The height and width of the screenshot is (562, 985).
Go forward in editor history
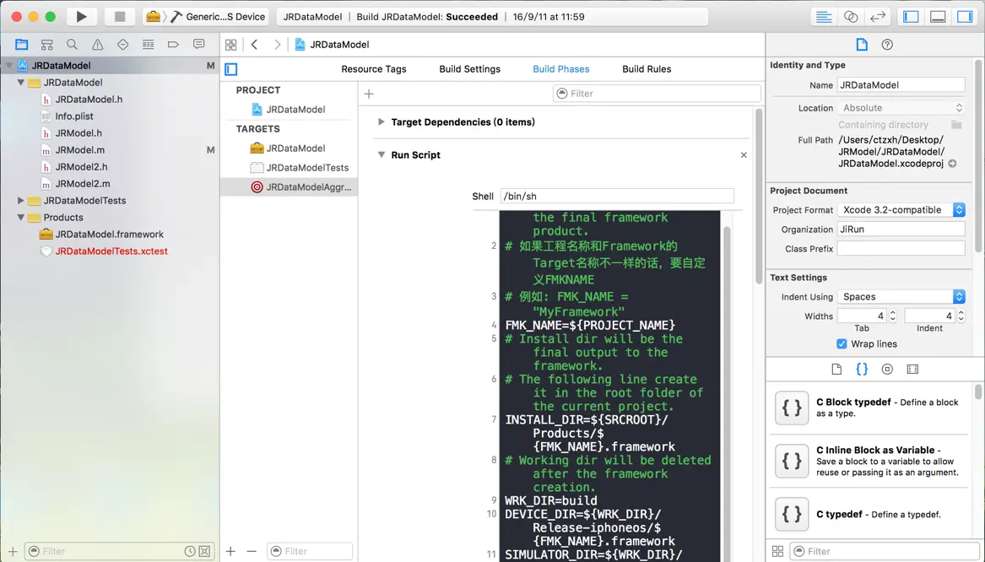point(277,45)
